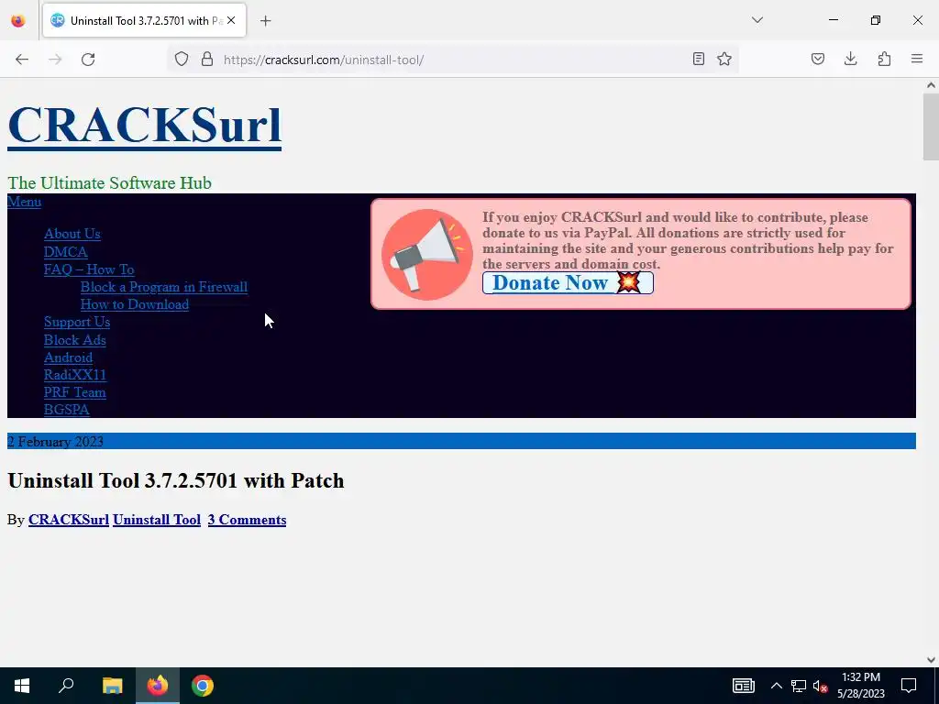The width and height of the screenshot is (939, 704).
Task: Close the Uninstall Tool tab
Action: [x=231, y=20]
